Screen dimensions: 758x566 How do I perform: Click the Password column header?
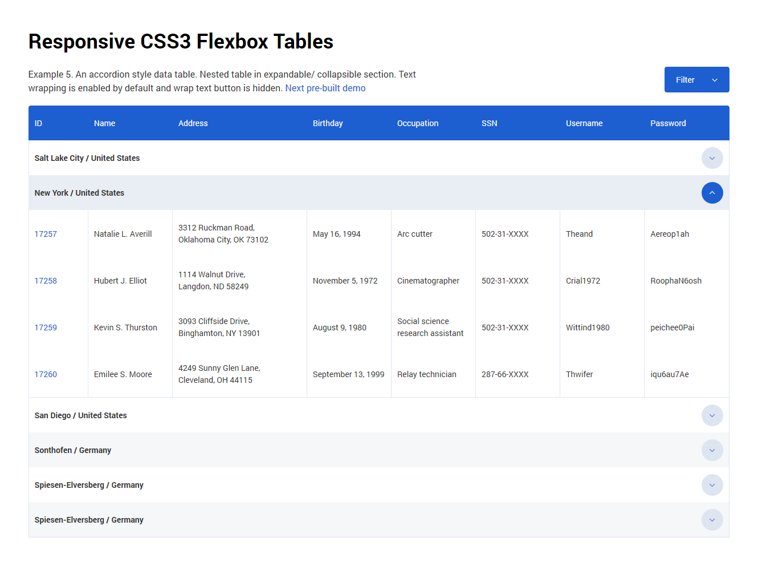668,123
